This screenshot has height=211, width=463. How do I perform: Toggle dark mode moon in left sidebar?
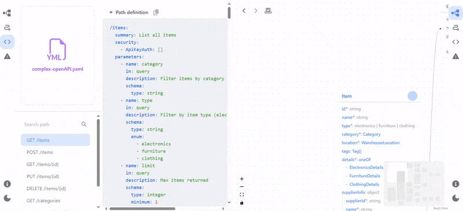point(7,198)
